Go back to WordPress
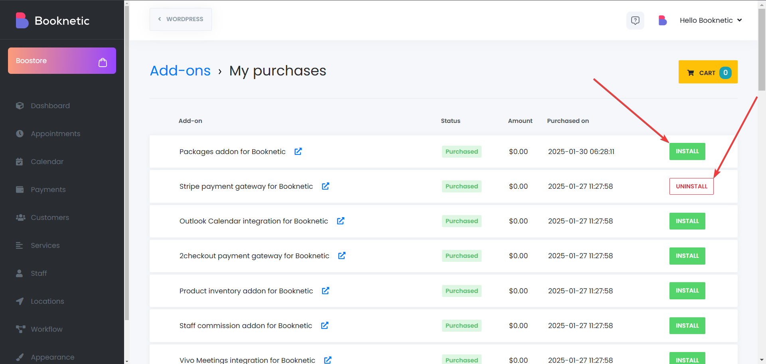The height and width of the screenshot is (364, 766). point(181,19)
